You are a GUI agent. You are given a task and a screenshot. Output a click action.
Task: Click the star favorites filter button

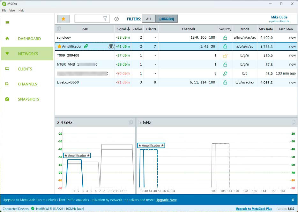(x=63, y=19)
